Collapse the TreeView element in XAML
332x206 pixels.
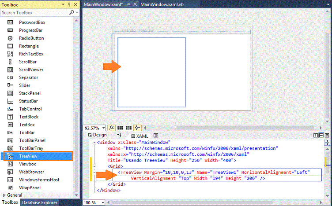tap(94, 173)
